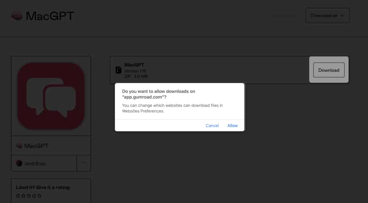
Task: Click the faint link left of Download all
Action: tap(285, 16)
